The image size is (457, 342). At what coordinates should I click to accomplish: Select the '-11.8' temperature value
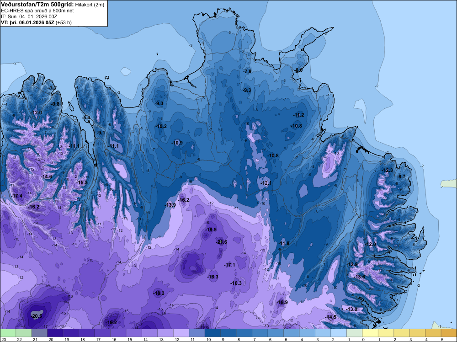[284, 243]
